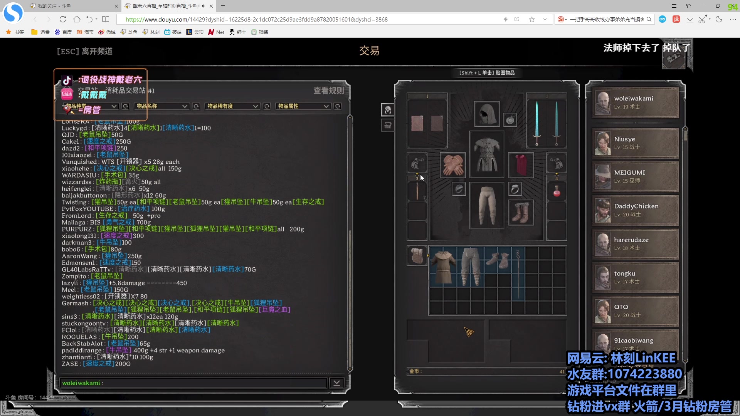Click the browser forward arrow
740x416 pixels.
coord(49,19)
